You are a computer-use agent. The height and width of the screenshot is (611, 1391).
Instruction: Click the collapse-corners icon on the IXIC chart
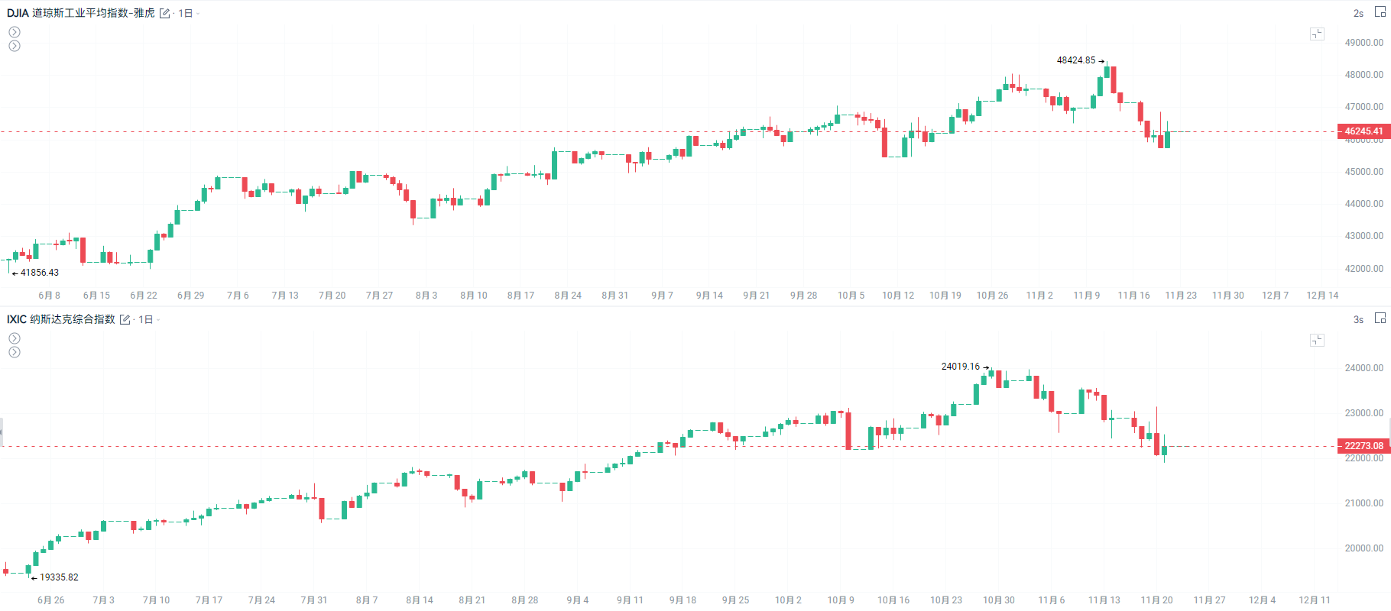coord(1317,340)
